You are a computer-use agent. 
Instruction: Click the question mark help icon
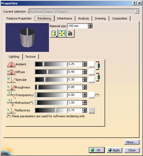(134, 3)
